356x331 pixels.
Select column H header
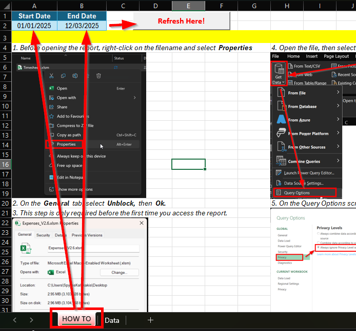(x=287, y=6)
